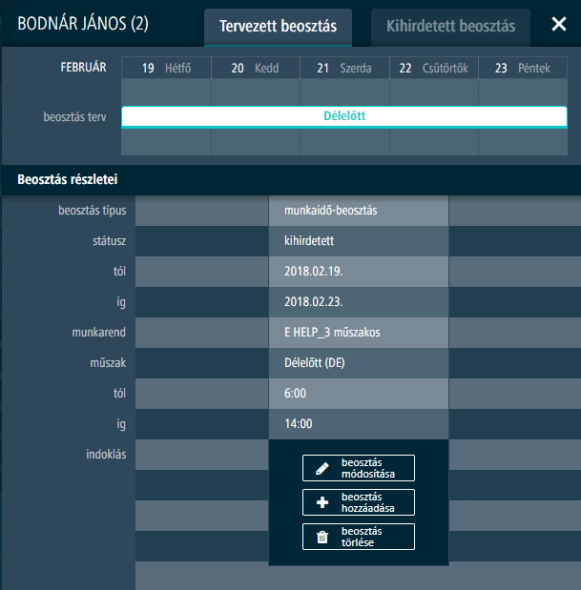
Task: Click the indoklás label
Action: point(106,454)
